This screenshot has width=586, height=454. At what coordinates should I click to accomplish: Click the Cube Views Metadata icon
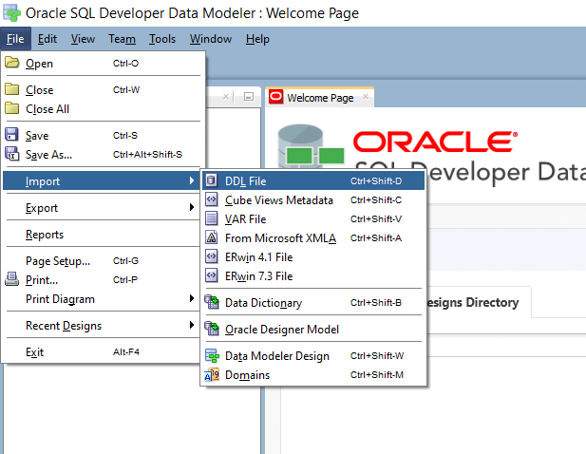pyautogui.click(x=211, y=199)
